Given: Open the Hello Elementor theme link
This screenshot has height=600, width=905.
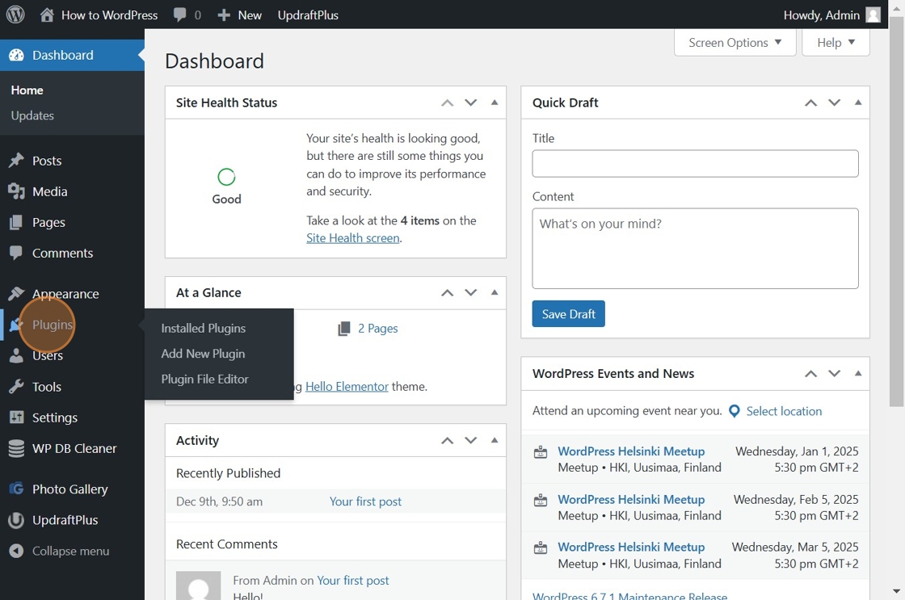Looking at the screenshot, I should tap(347, 387).
